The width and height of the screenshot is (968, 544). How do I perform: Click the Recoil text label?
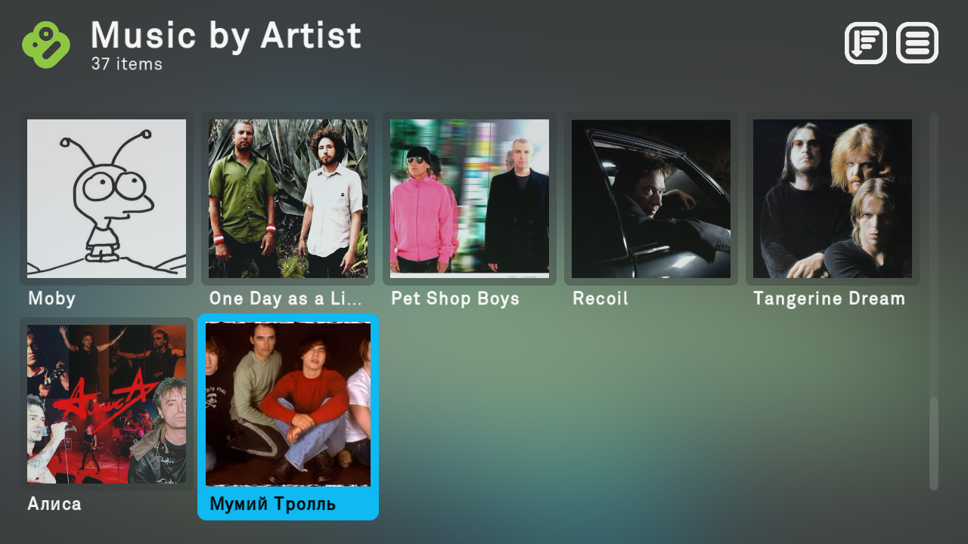coord(600,299)
